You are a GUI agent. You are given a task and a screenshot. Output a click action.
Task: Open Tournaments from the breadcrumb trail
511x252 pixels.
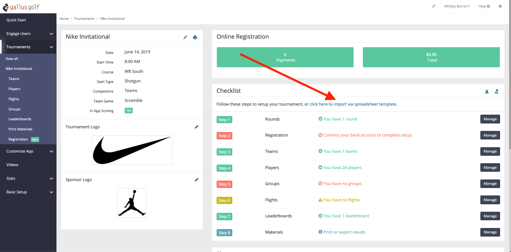(84, 18)
